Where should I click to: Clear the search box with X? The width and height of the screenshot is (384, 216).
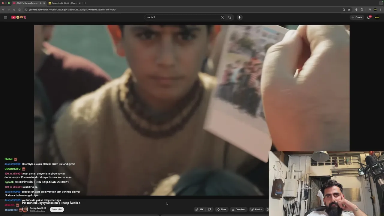pyautogui.click(x=222, y=17)
